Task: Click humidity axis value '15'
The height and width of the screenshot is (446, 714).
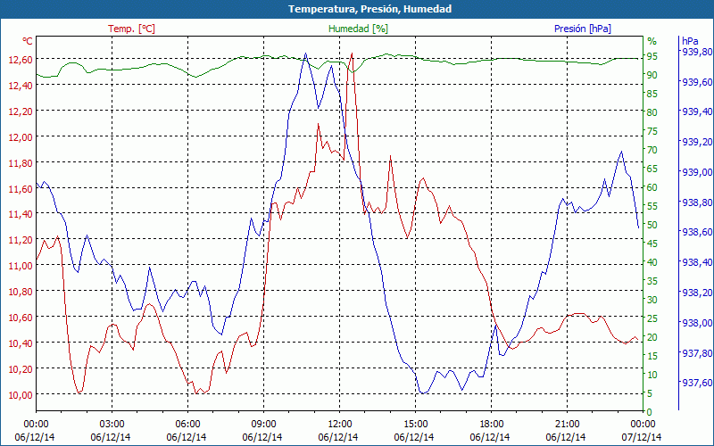Action: pyautogui.click(x=652, y=356)
